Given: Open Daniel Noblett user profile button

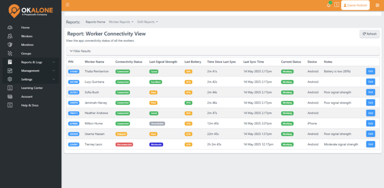Looking at the screenshot, I should pos(355,5).
